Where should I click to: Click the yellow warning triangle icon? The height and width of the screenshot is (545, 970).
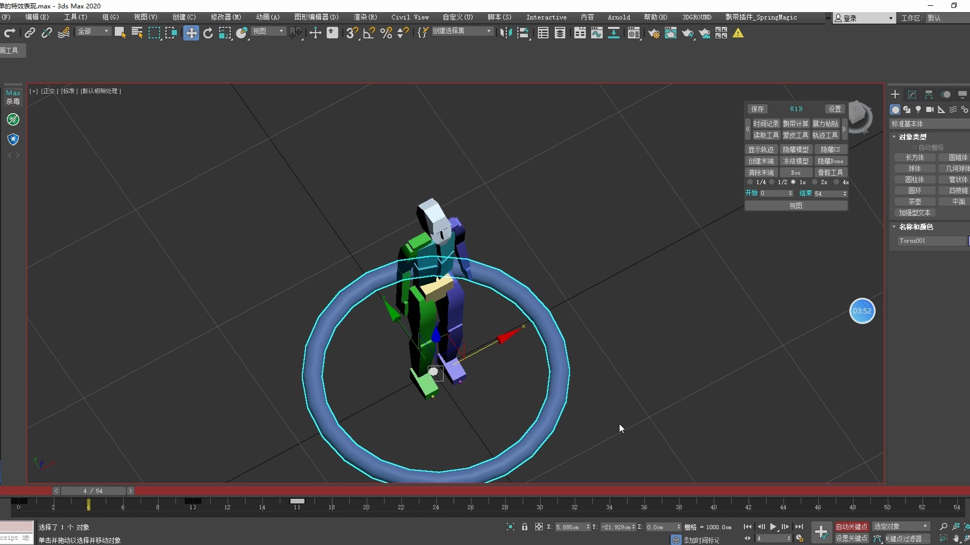tap(738, 33)
